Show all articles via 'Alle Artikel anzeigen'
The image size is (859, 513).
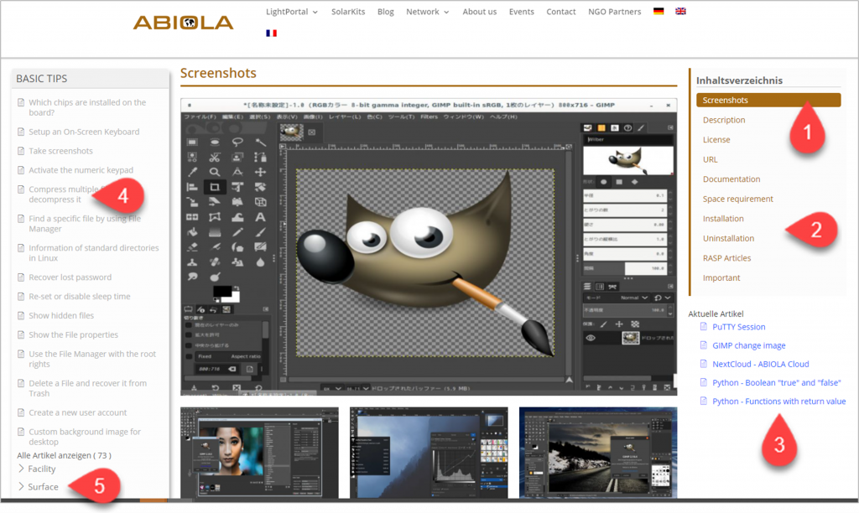pyautogui.click(x=64, y=455)
